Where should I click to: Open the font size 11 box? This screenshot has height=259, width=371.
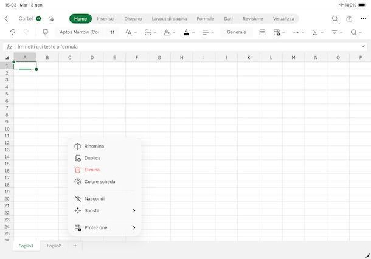113,32
